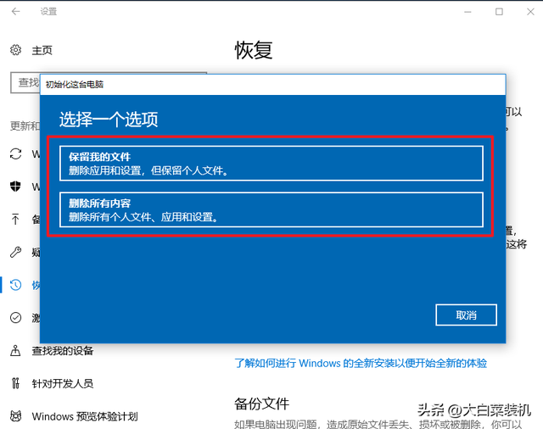
Task: Open link about Windows 全新安装
Action: tap(361, 363)
